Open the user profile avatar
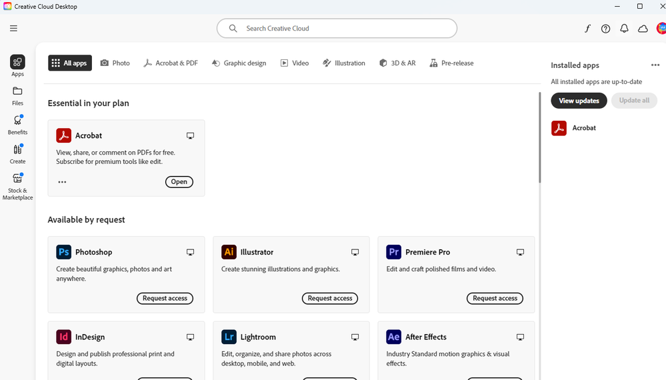 (661, 29)
